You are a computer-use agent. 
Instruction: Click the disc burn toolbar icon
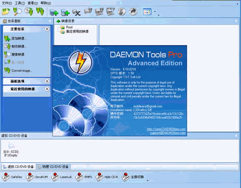click(122, 12)
